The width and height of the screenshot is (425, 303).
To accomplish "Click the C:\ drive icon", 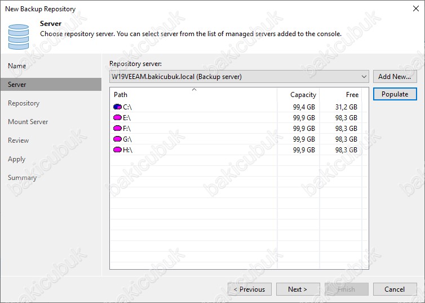I will (x=117, y=107).
